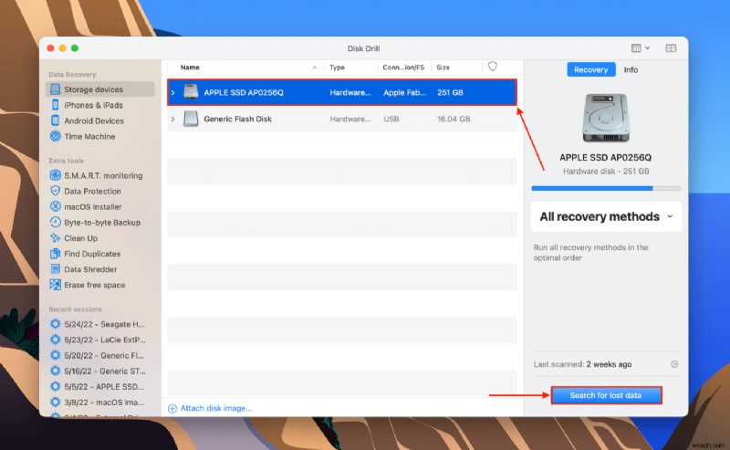730x450 pixels.
Task: Open S.M.A.R.T. monitoring tool
Action: [x=103, y=175]
